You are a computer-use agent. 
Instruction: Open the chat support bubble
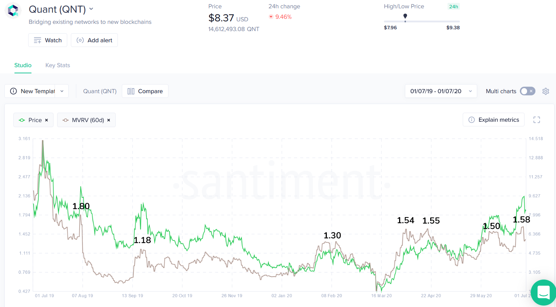pos(544,292)
